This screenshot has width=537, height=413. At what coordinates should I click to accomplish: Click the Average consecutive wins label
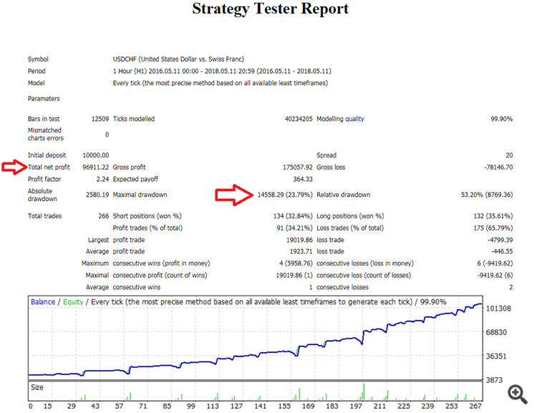point(123,287)
